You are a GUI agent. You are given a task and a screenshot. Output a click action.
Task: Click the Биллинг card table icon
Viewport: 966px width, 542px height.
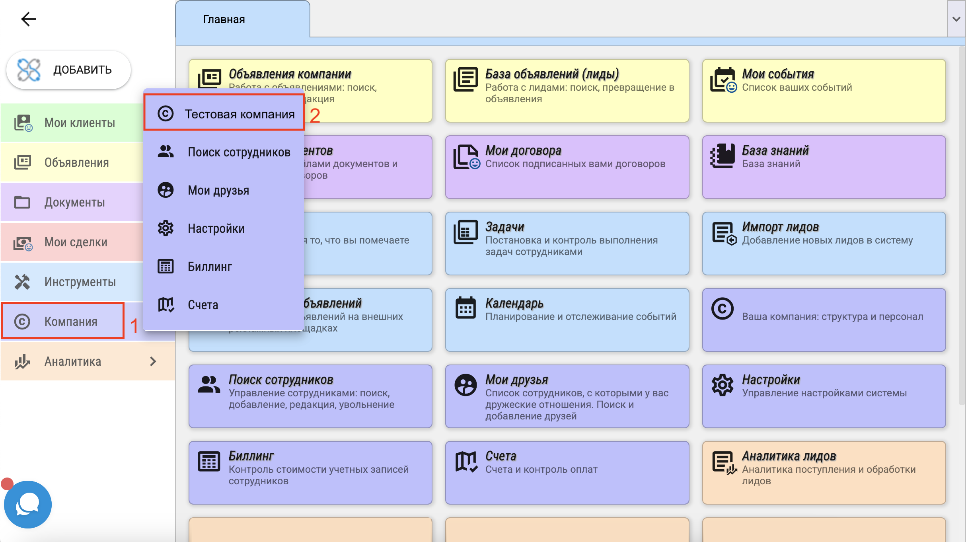click(209, 461)
